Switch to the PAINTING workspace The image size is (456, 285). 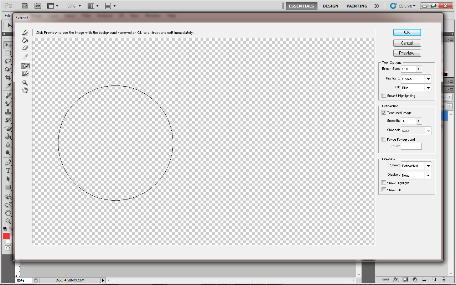pyautogui.click(x=357, y=6)
